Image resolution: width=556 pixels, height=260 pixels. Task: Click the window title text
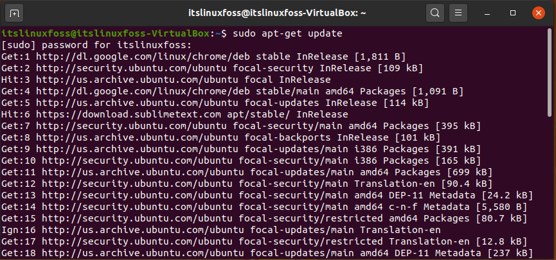pos(277,13)
